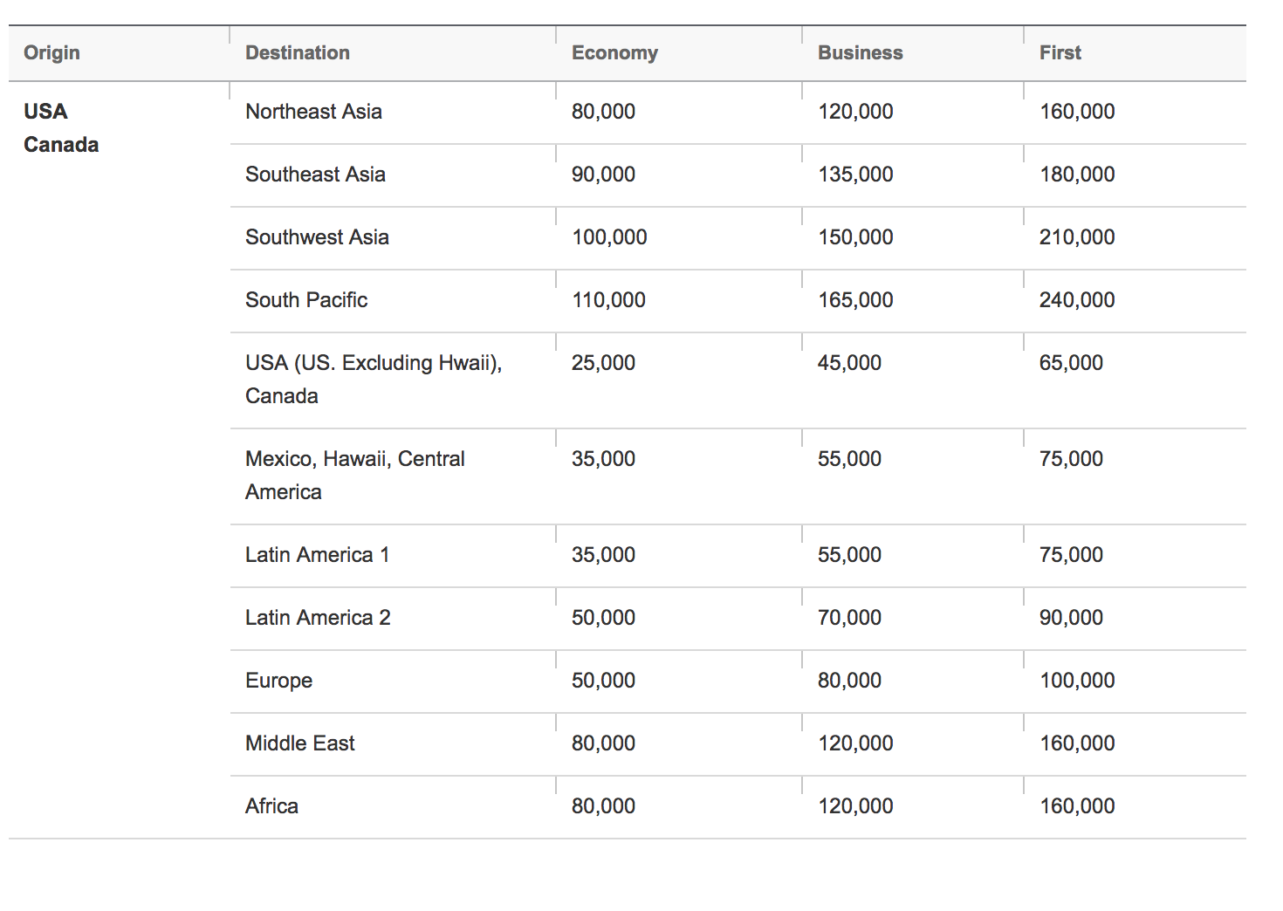Select Africa business value 120,000
Image resolution: width=1283 pixels, height=911 pixels.
pyautogui.click(x=855, y=806)
